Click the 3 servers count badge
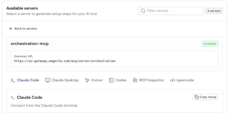 coord(214,11)
